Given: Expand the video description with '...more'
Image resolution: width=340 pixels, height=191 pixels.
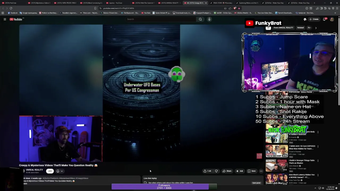Looking at the screenshot, I should click(25, 184).
